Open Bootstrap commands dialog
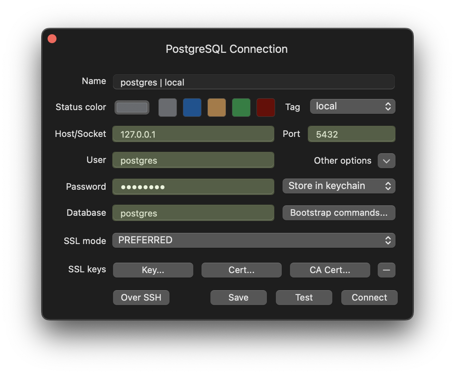455x375 pixels. tap(339, 213)
